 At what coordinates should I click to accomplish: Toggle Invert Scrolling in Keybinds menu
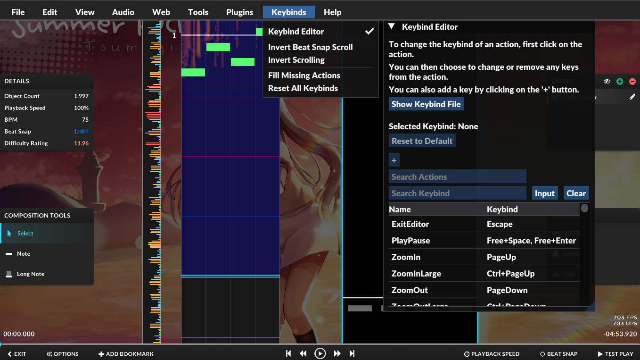pos(296,60)
